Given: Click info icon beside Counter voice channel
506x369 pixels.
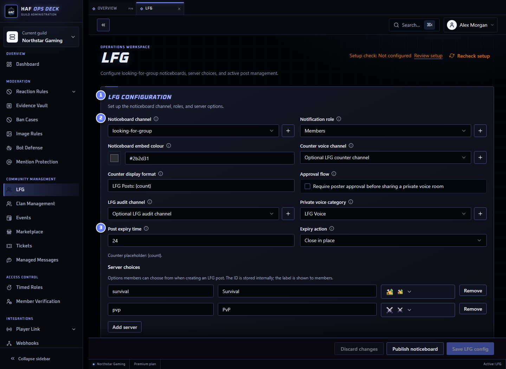Looking at the screenshot, I should [x=351, y=145].
